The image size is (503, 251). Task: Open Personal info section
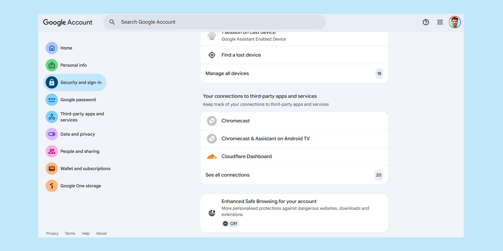(73, 65)
